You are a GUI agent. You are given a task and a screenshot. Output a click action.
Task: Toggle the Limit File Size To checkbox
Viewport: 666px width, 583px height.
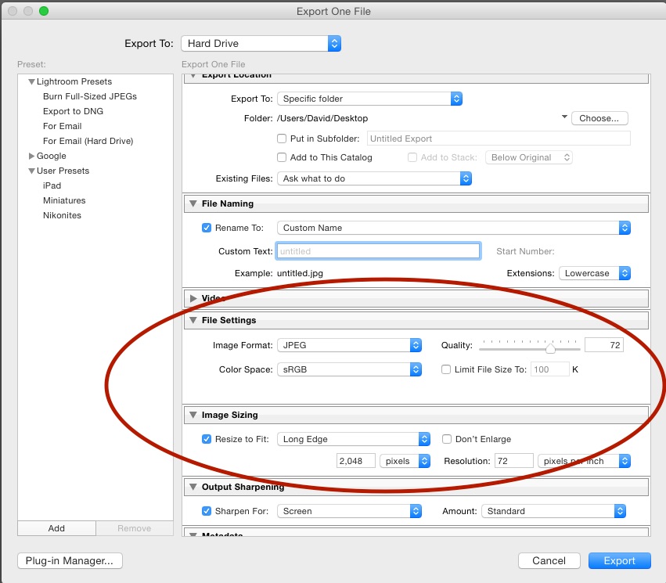point(446,369)
